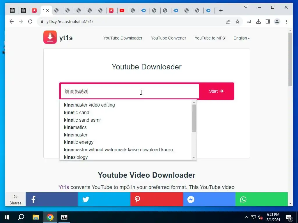
Task: Show hidden tray icons chevron
Action: coord(246,217)
